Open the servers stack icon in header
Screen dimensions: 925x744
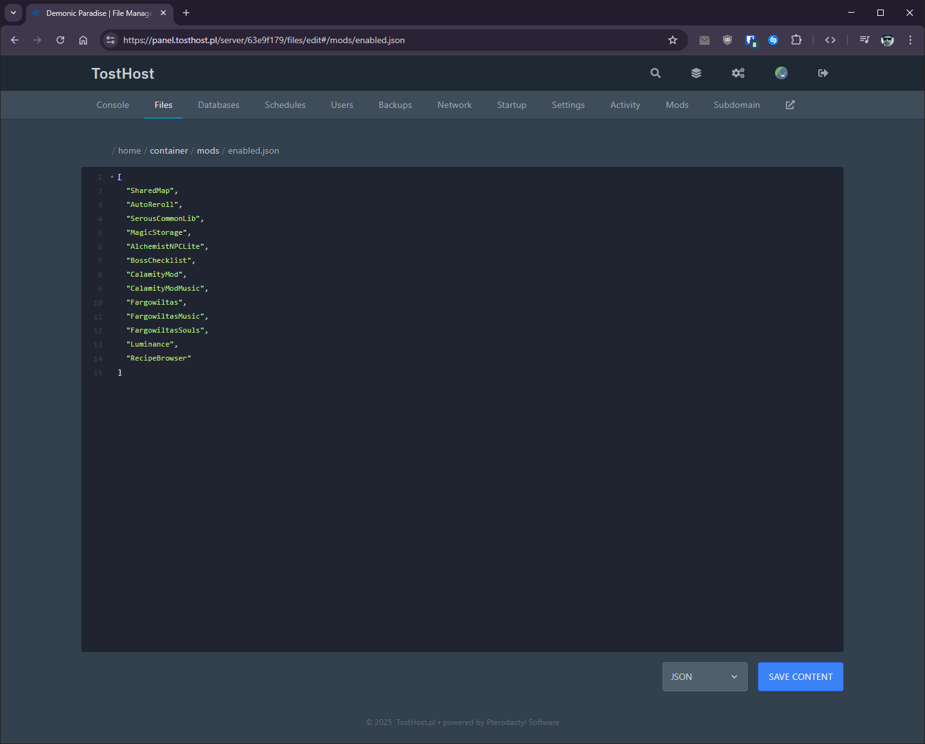[696, 73]
